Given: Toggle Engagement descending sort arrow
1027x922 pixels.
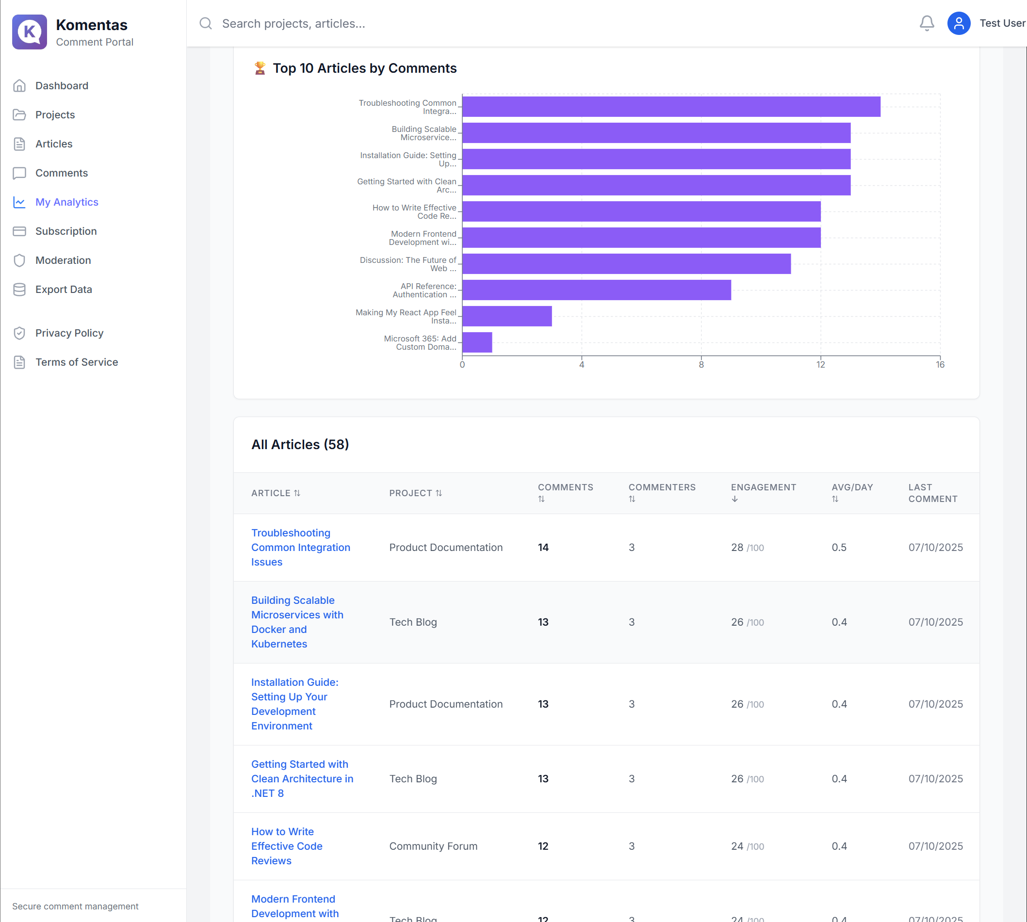Looking at the screenshot, I should [734, 499].
